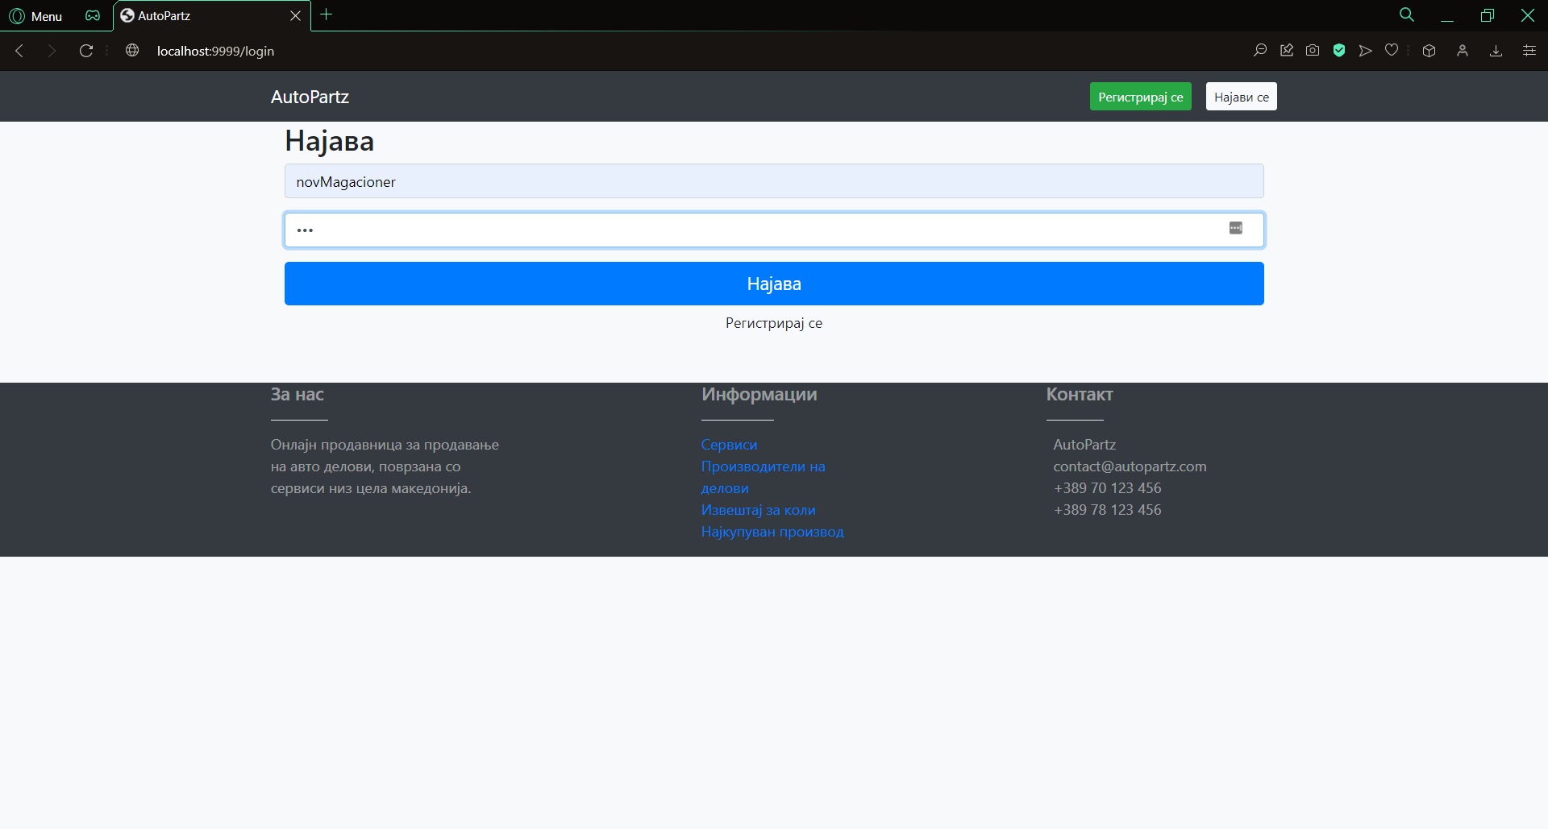
Task: Close the AutoPartz tab
Action: [x=295, y=16]
